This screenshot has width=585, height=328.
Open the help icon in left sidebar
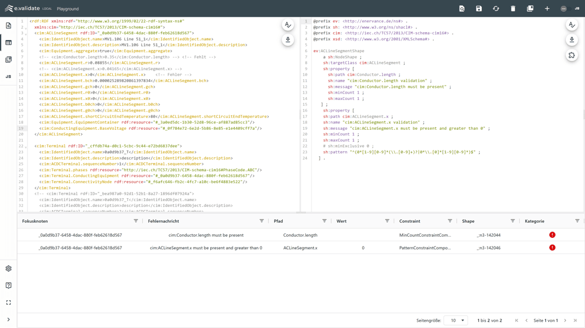point(9,285)
